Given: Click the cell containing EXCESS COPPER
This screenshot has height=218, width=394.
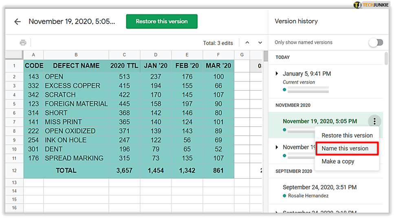Looking at the screenshot, I should click(73, 86).
